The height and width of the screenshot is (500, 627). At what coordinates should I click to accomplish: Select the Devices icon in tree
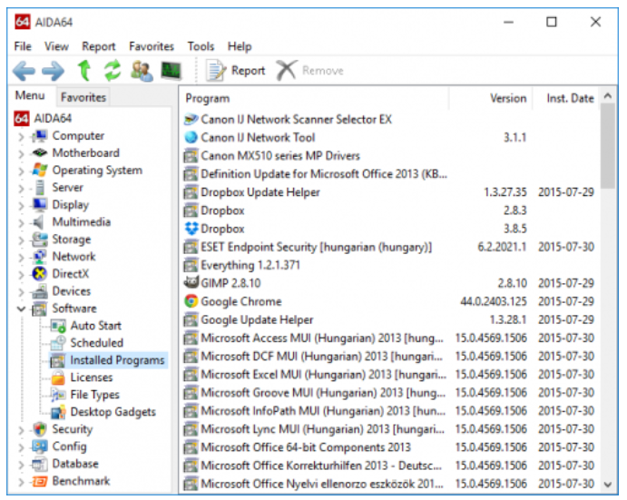click(40, 291)
